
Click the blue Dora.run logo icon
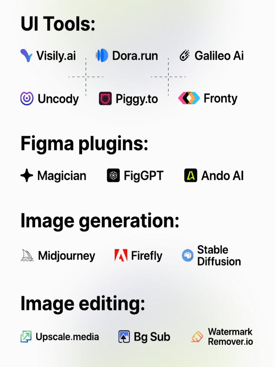[102, 56]
